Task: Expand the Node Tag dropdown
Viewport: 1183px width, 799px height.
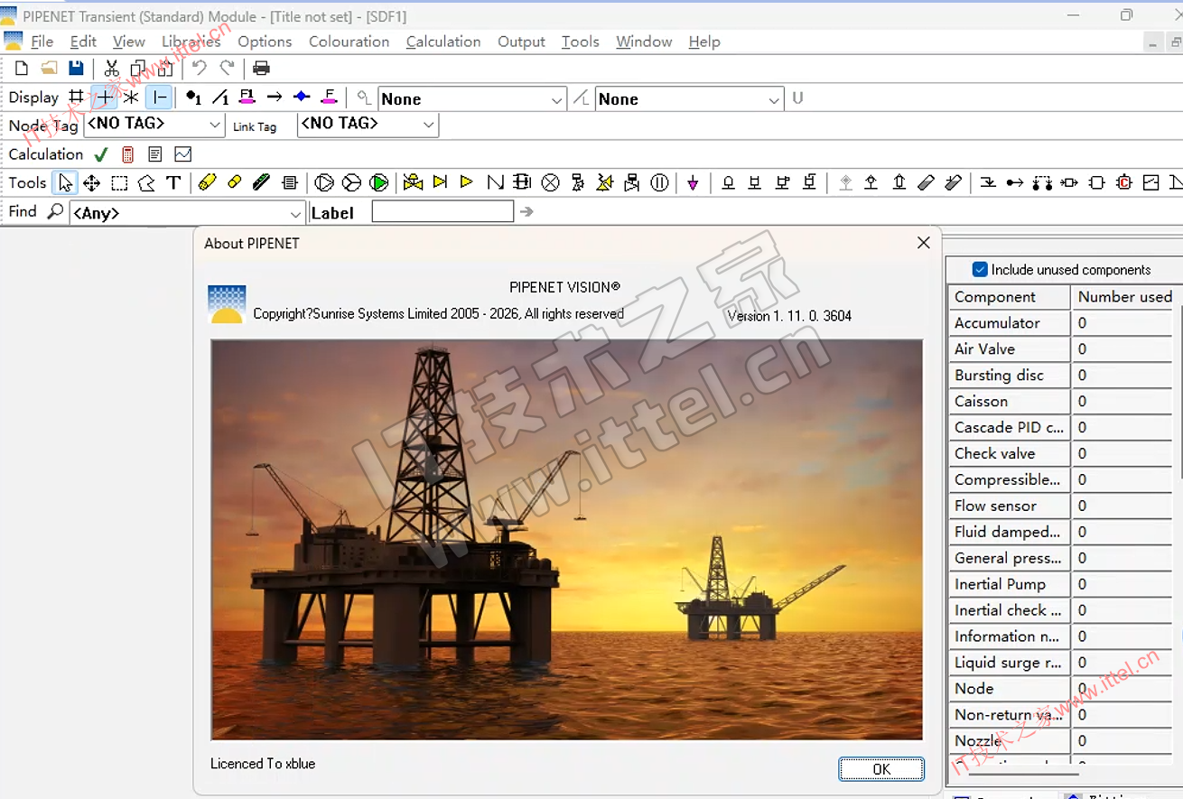Action: tap(154, 125)
